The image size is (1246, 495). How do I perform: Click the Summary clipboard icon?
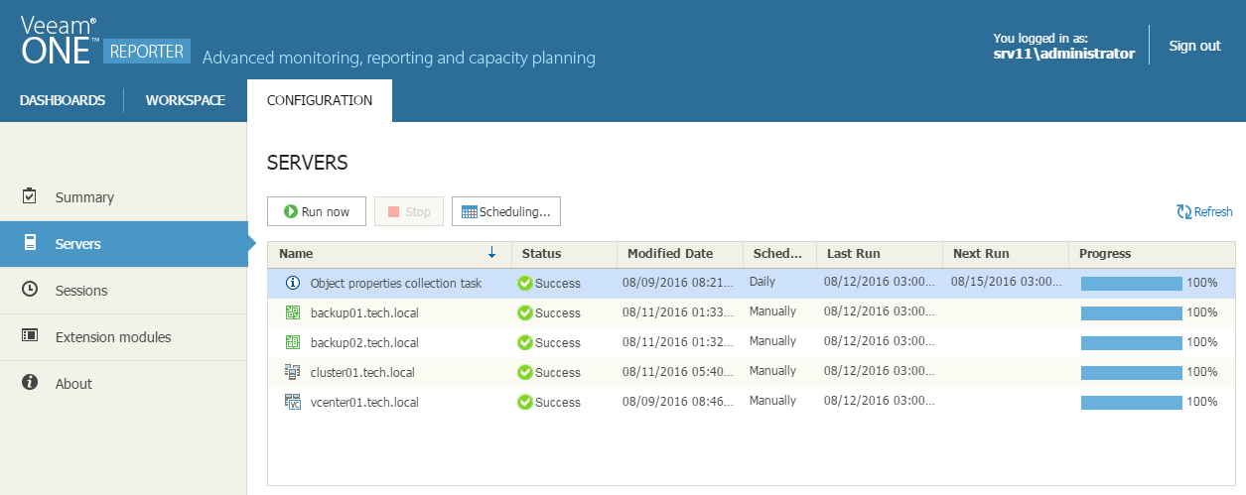point(30,196)
